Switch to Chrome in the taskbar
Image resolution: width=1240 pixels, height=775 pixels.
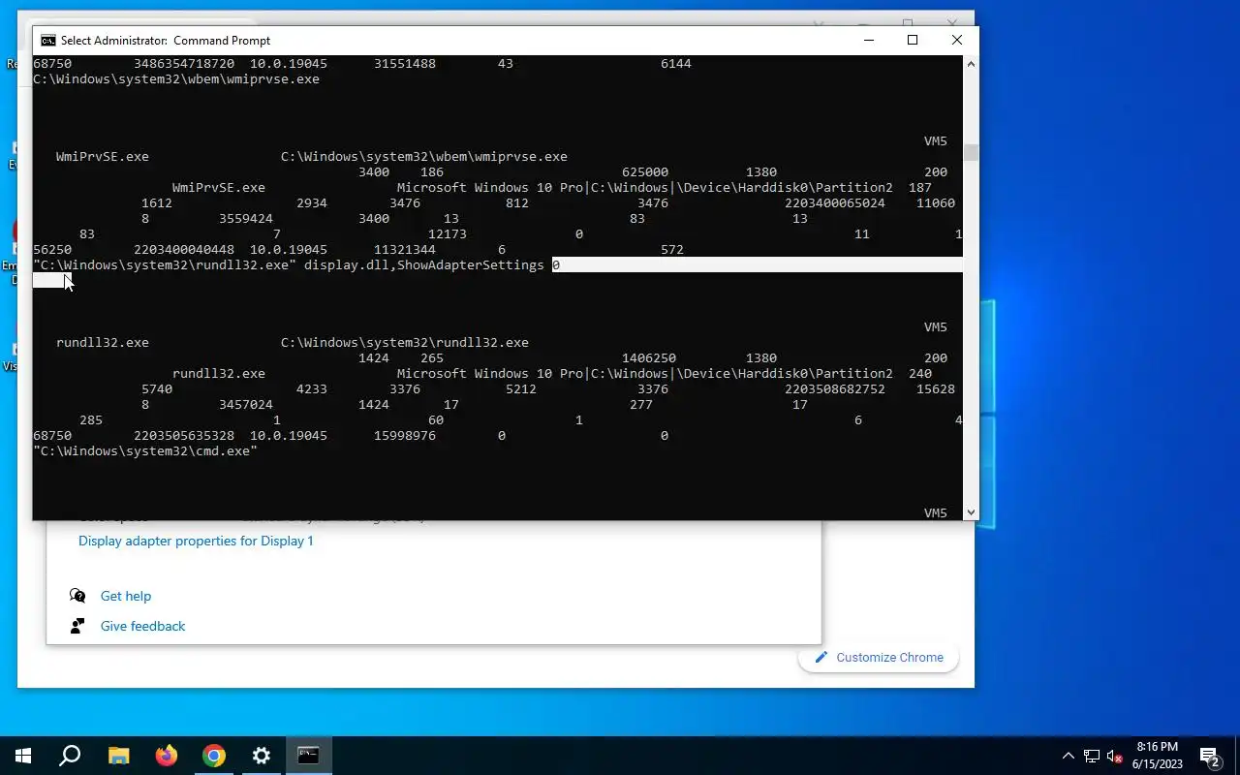[214, 756]
